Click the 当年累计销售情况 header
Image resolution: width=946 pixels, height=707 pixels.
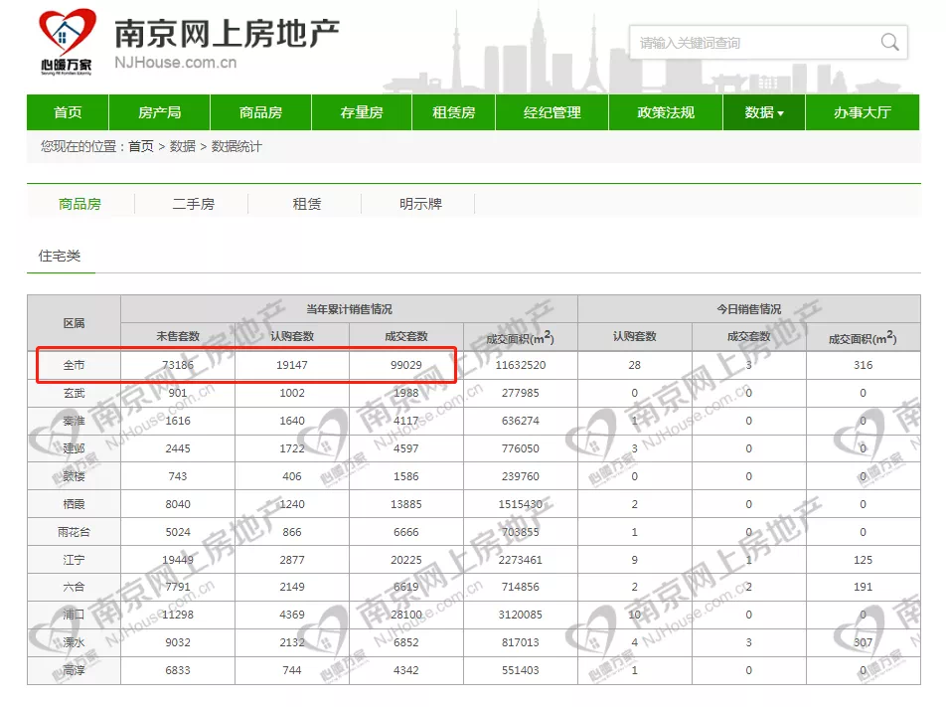pos(350,309)
